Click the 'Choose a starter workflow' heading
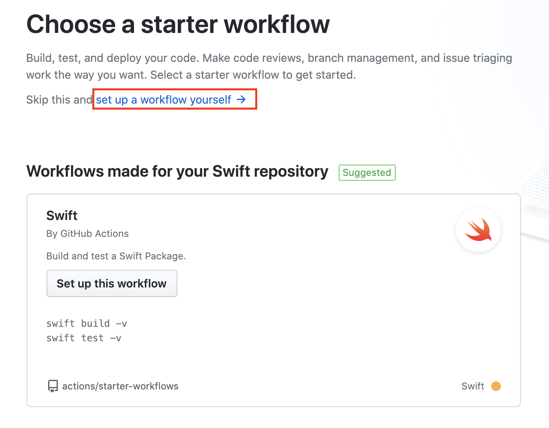 click(178, 24)
